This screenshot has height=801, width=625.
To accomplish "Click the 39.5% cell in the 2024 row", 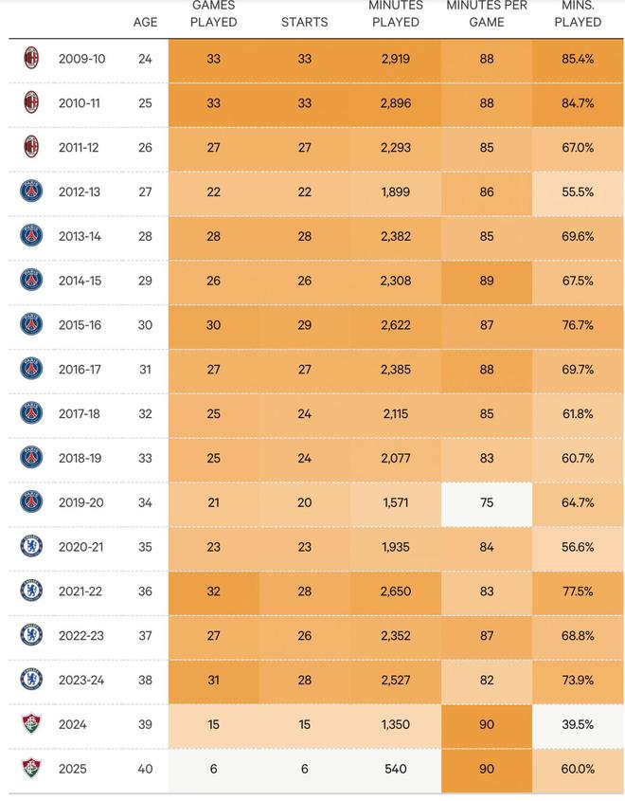I will (578, 724).
